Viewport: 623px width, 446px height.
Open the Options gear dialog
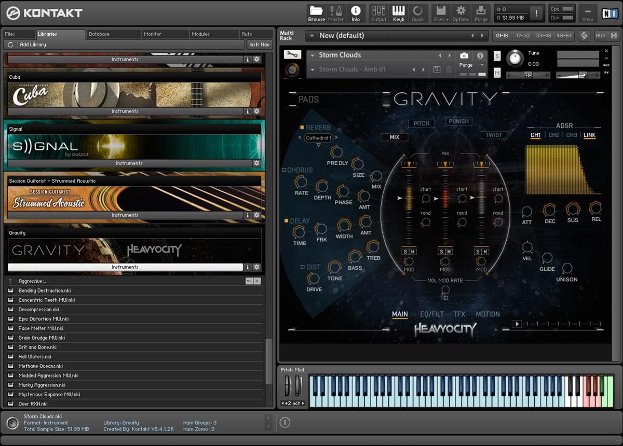point(461,13)
